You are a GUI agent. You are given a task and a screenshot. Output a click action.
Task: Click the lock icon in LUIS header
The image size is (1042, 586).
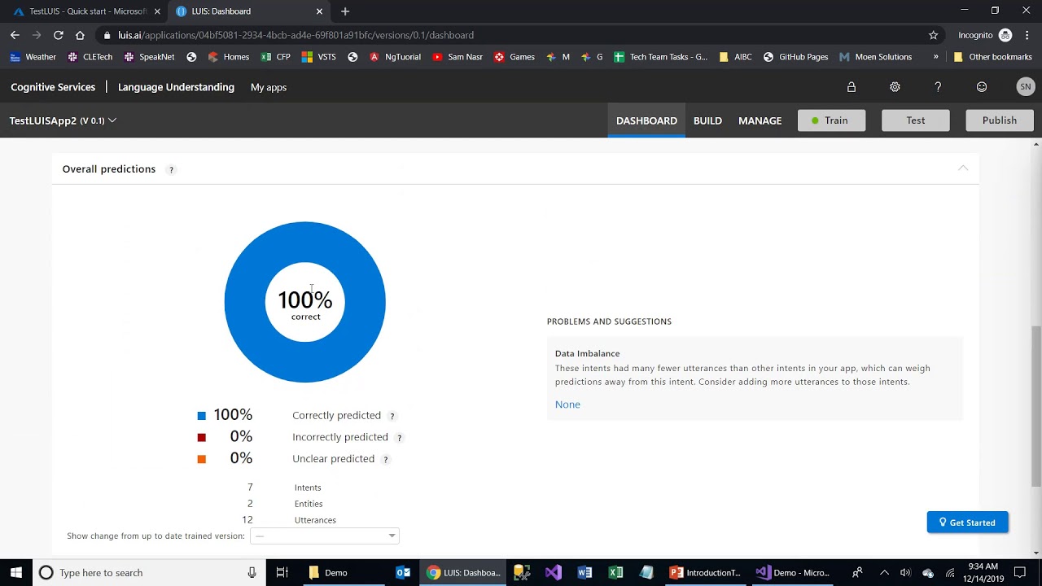pyautogui.click(x=852, y=87)
